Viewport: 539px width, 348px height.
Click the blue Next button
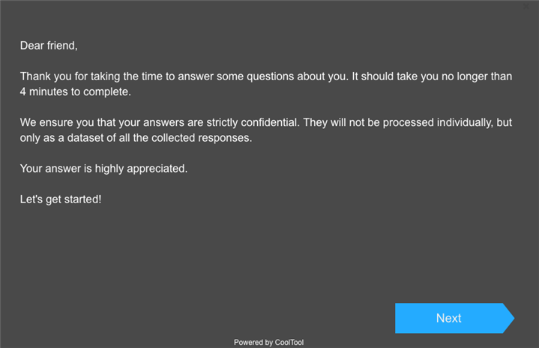point(450,318)
